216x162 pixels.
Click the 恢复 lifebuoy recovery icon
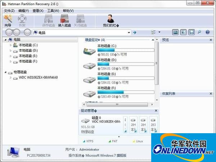tap(22, 19)
